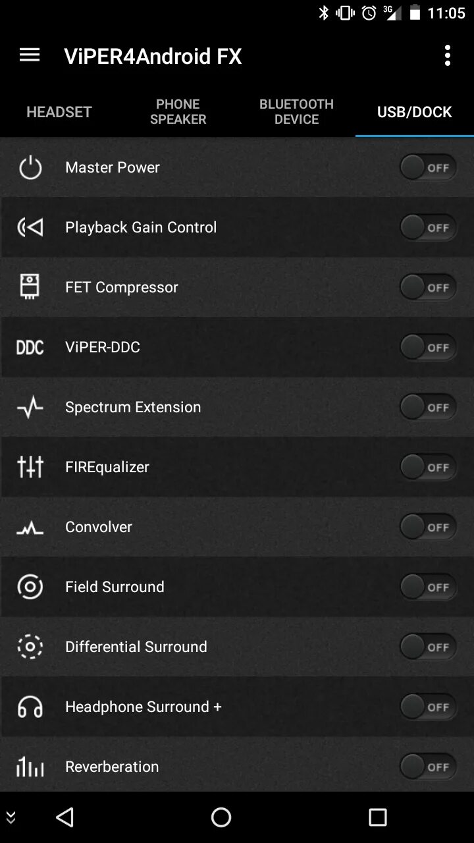
Task: Tap the Spectrum Extension waveform icon
Action: [x=30, y=407]
